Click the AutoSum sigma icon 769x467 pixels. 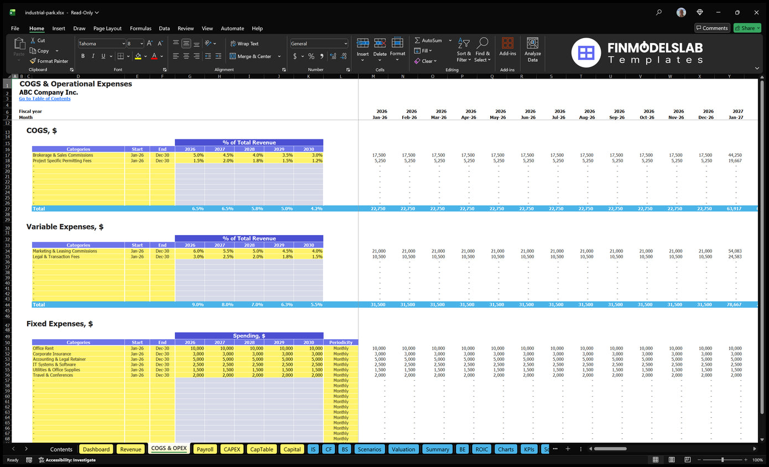[x=418, y=40]
